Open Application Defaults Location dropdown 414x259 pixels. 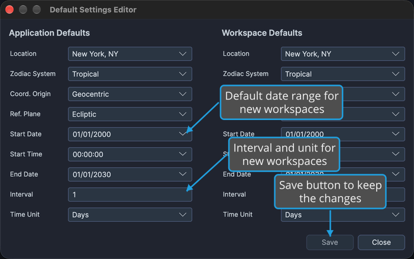pos(130,54)
